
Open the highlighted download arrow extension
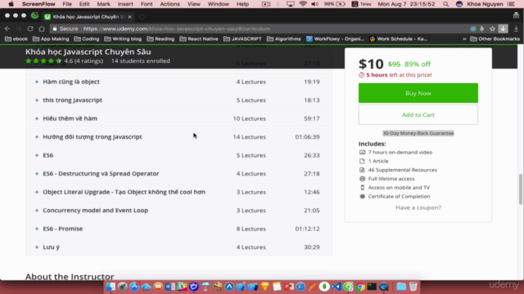[503, 29]
